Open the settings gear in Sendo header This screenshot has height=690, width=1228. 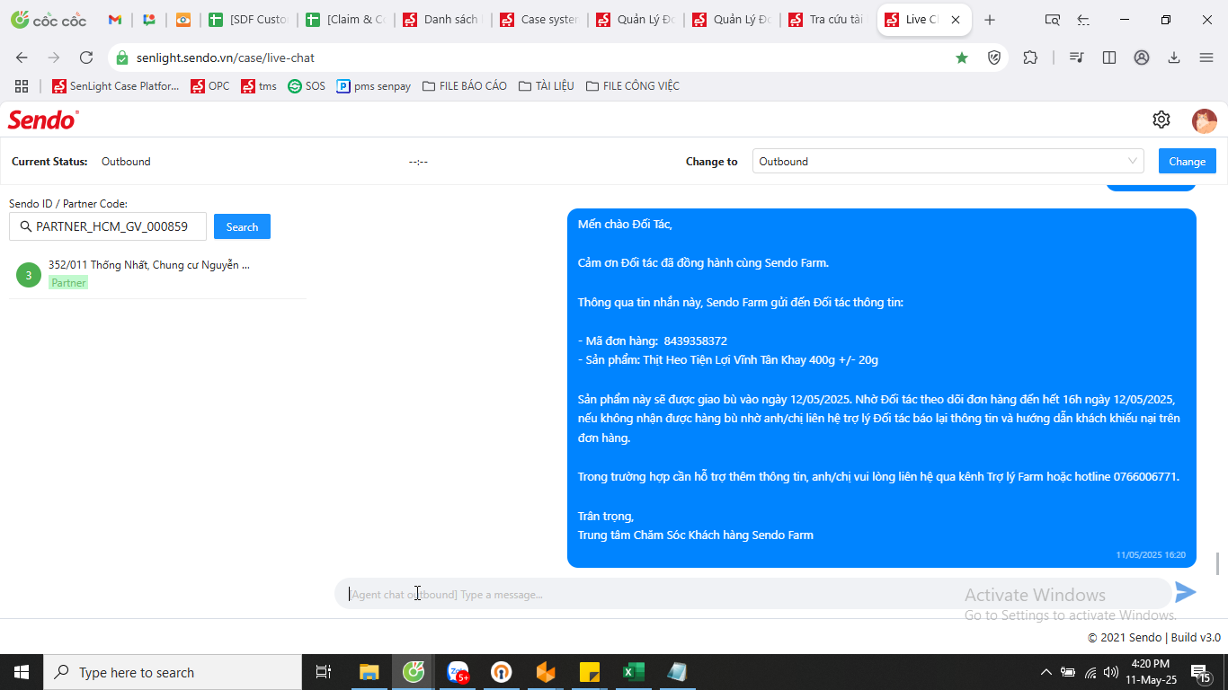1161,119
